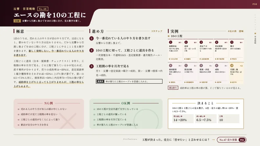Click the main title エースの勘を10の工程に

(50, 15)
